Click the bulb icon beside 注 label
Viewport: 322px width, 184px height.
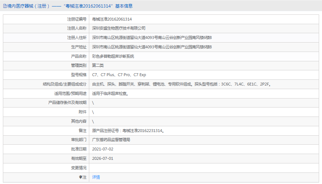tap(81, 177)
